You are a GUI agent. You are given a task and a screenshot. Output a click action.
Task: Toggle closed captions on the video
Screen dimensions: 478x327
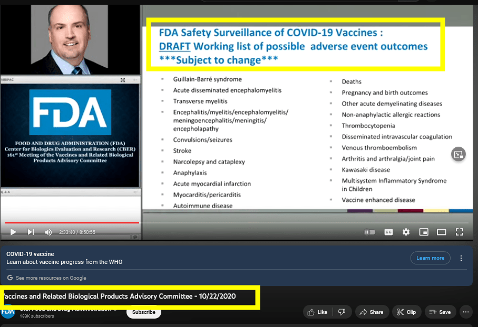tap(388, 232)
